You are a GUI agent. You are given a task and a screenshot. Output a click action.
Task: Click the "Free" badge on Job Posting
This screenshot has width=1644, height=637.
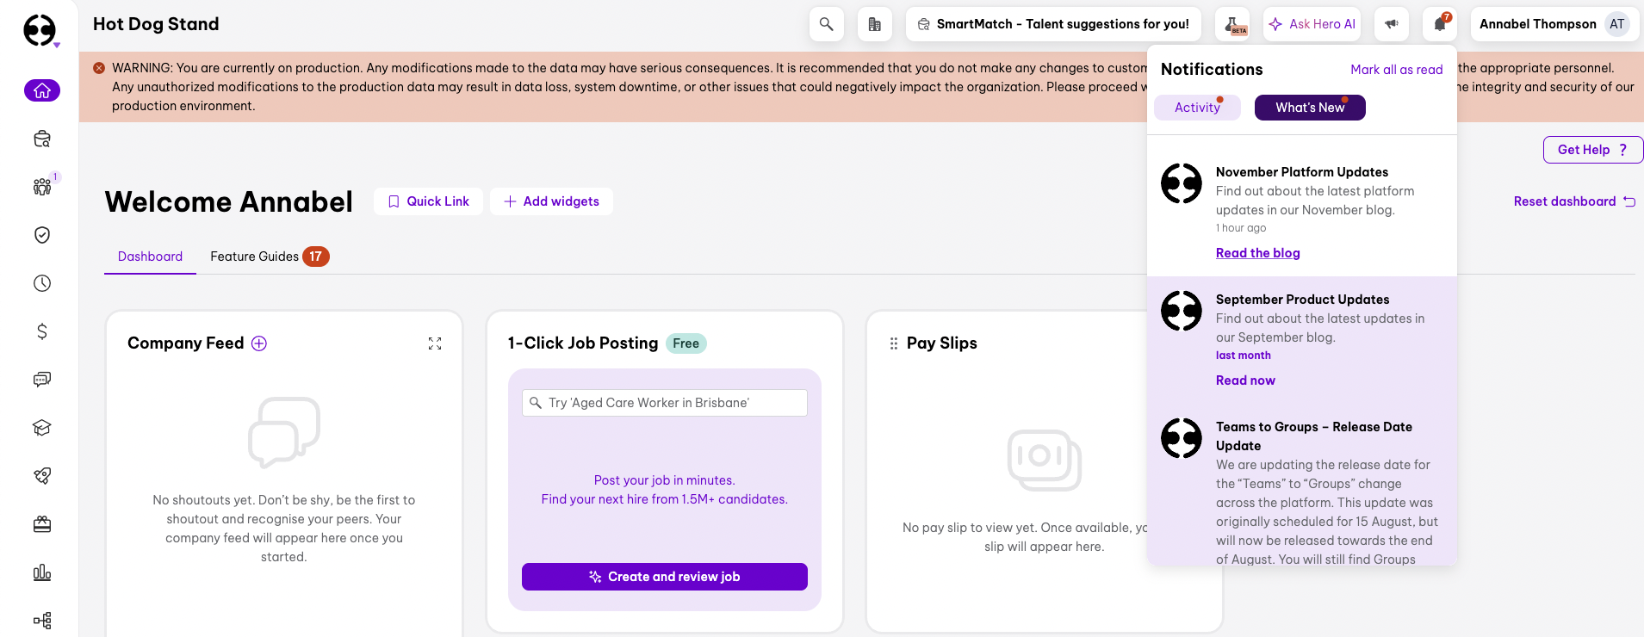point(686,343)
